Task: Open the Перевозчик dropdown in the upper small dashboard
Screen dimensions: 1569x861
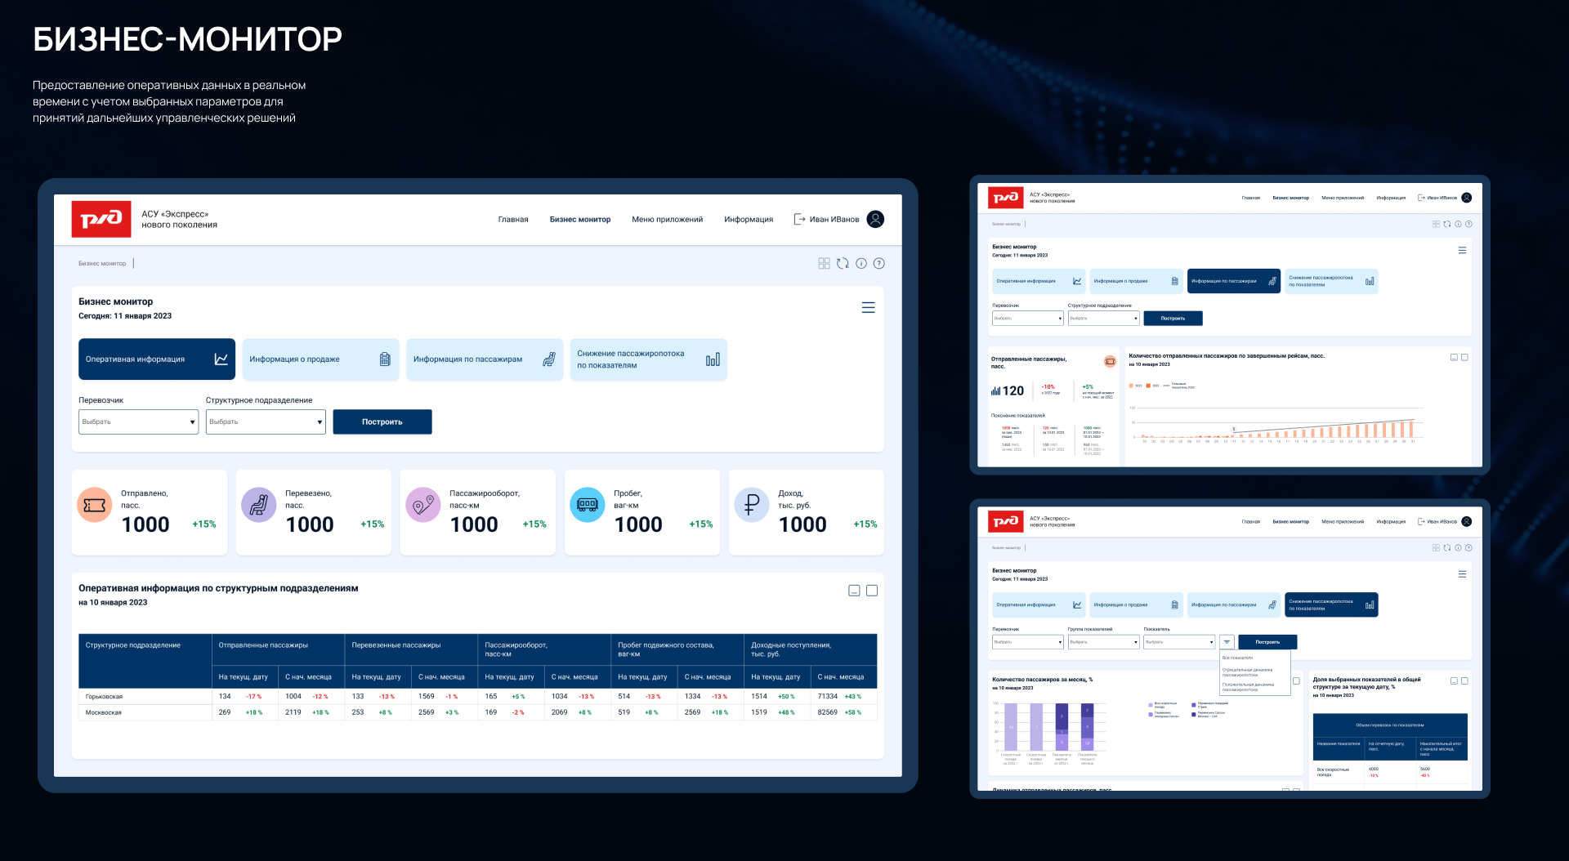Action: click(x=1028, y=319)
